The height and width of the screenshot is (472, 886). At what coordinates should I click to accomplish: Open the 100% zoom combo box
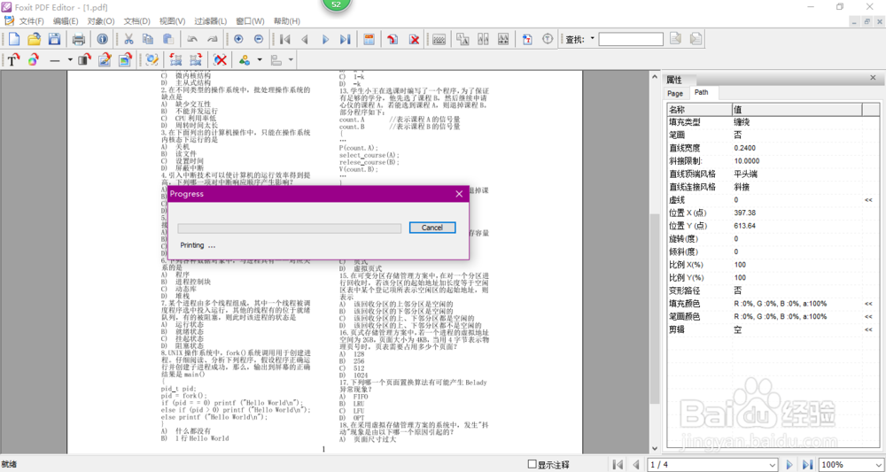click(851, 465)
